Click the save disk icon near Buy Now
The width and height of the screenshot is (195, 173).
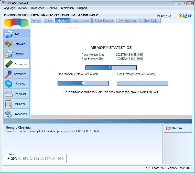[x=185, y=16]
